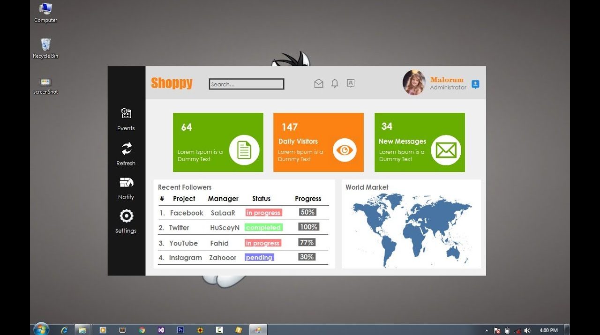Click inside the Search input field

(247, 84)
